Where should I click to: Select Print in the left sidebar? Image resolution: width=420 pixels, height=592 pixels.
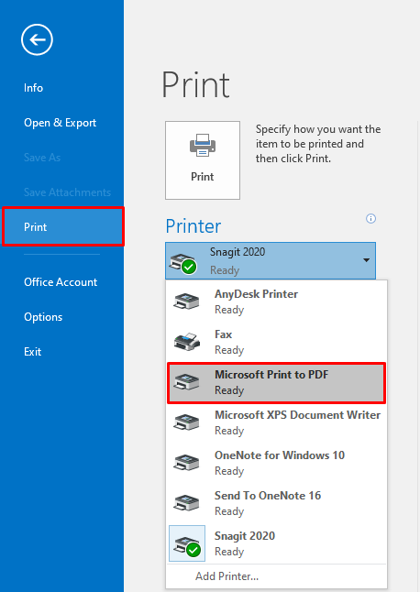63,227
